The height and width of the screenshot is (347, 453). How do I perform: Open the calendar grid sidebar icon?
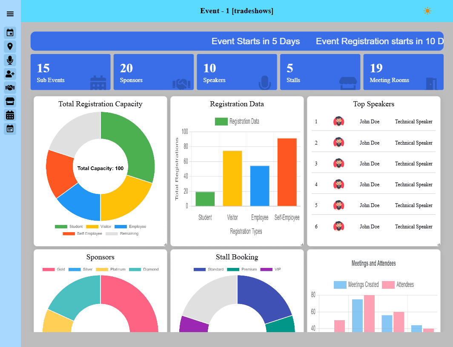[x=10, y=115]
